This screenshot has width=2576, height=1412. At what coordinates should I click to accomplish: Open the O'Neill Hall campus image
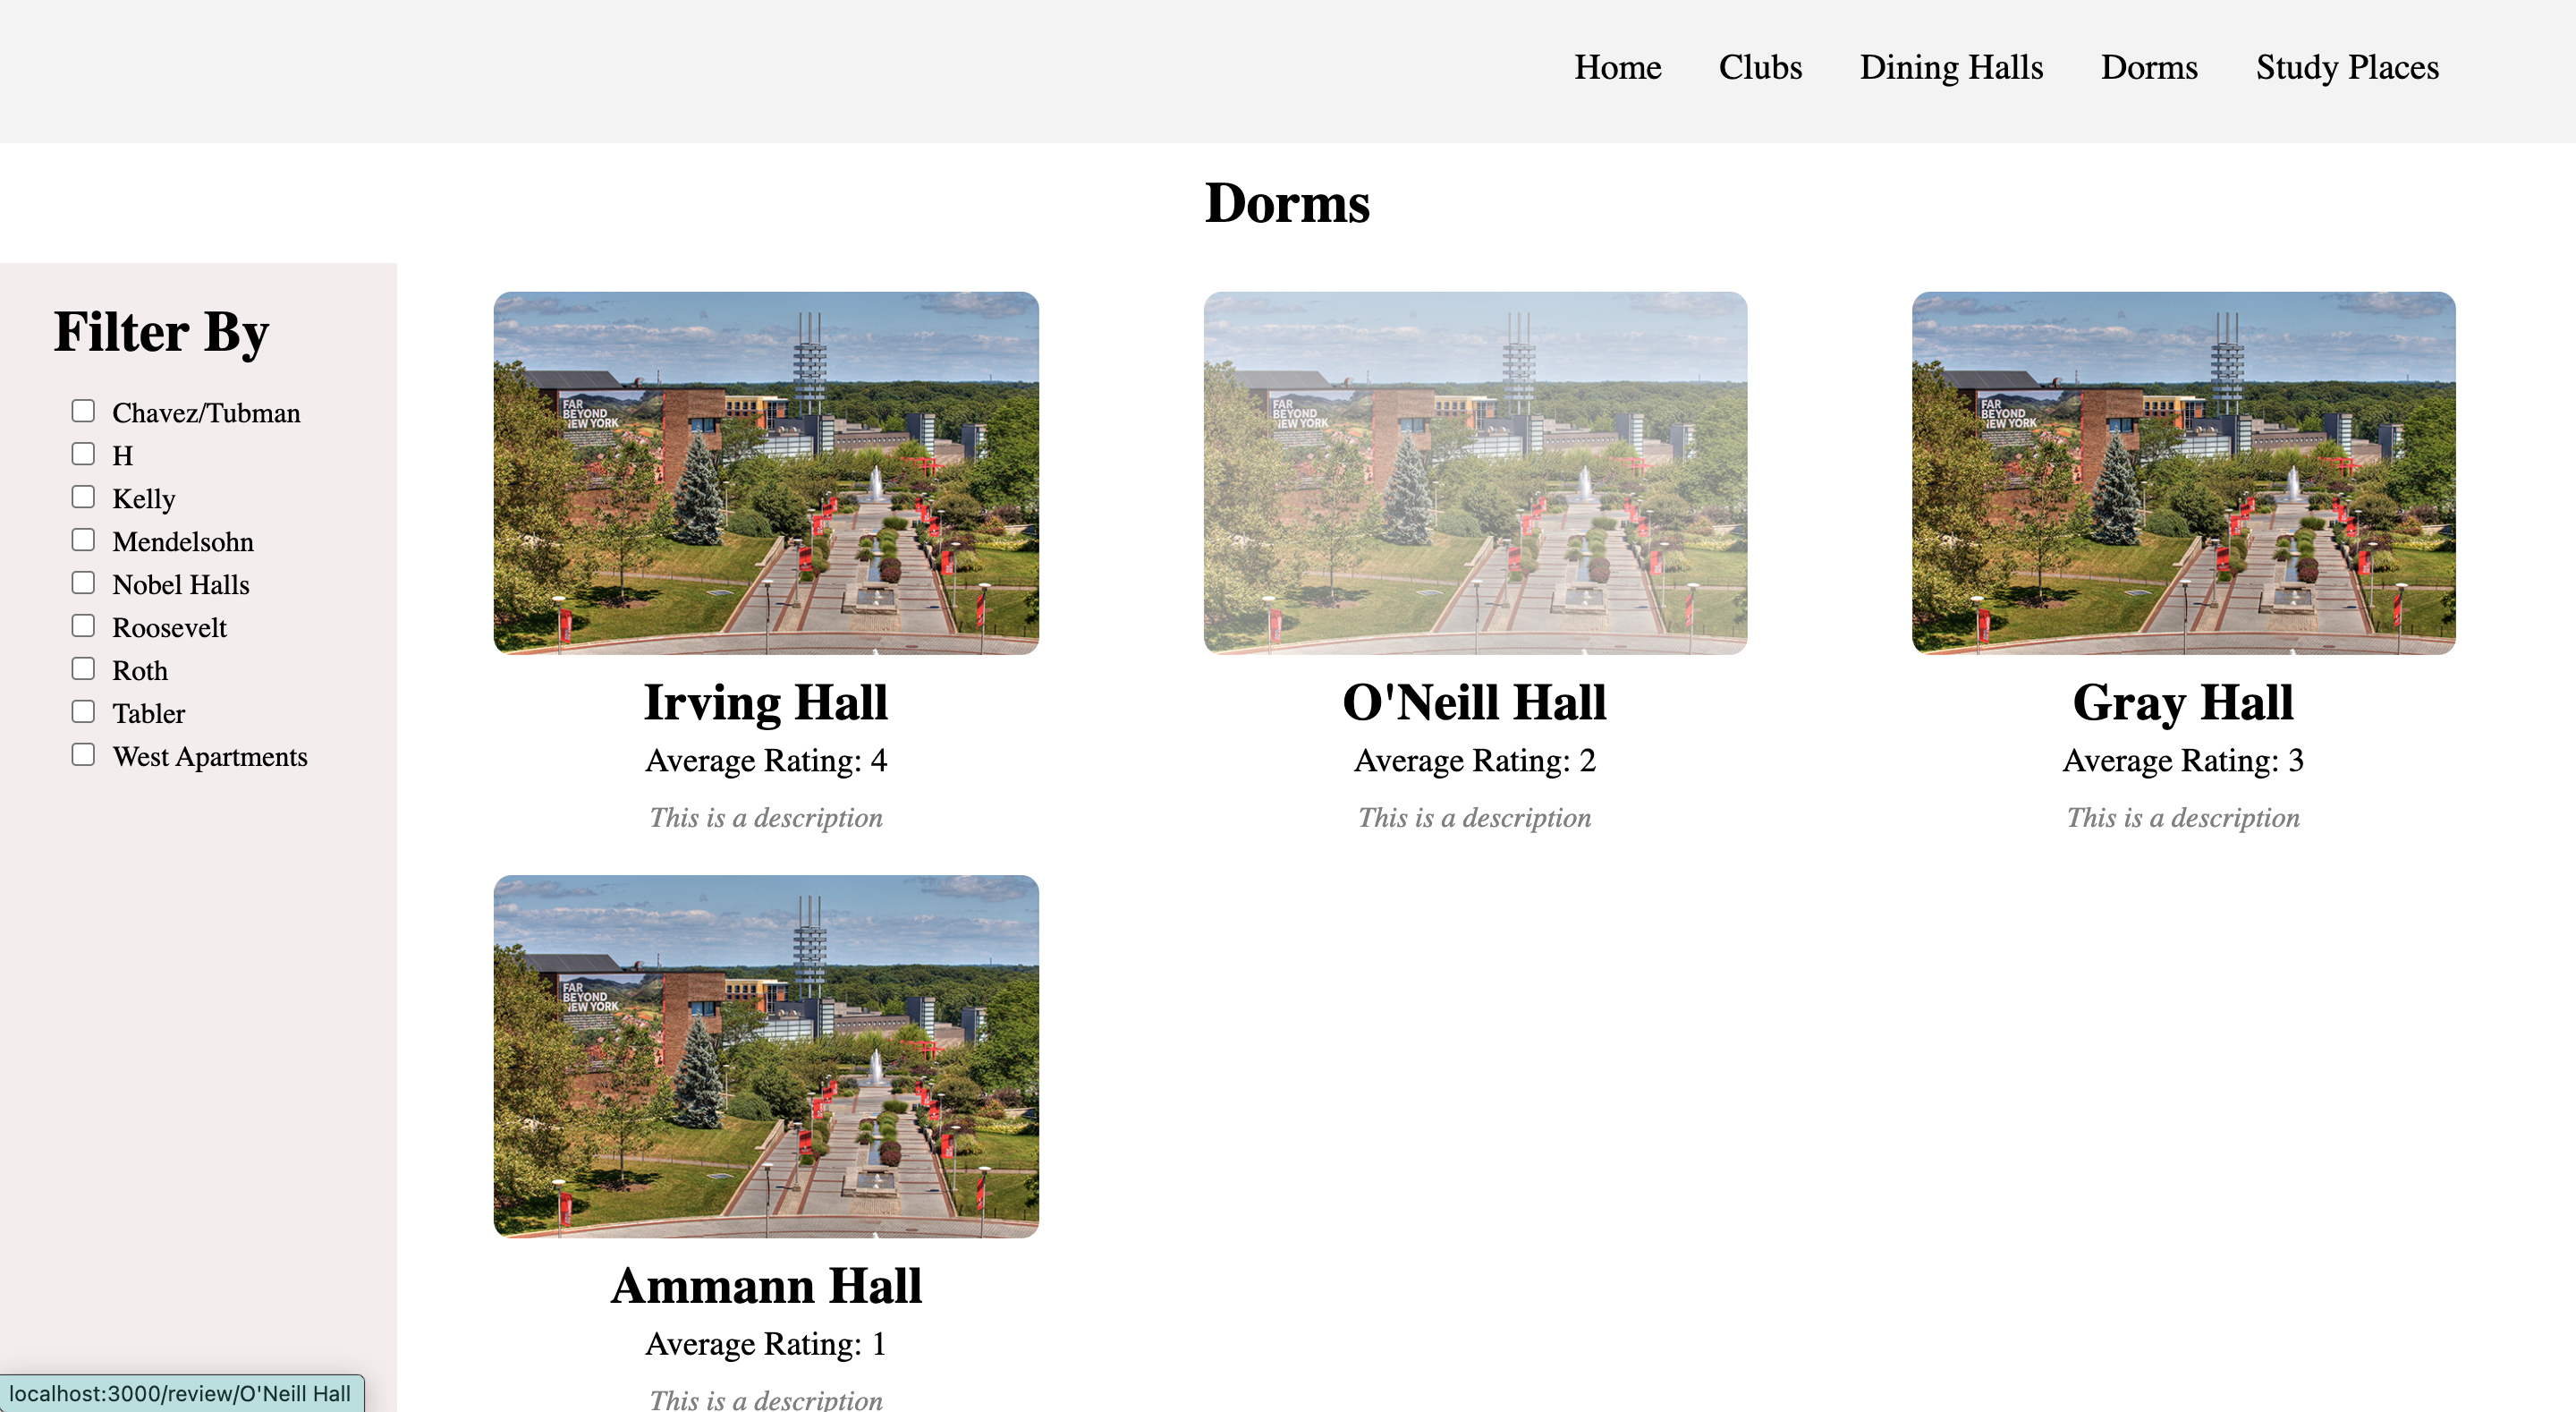(1475, 473)
